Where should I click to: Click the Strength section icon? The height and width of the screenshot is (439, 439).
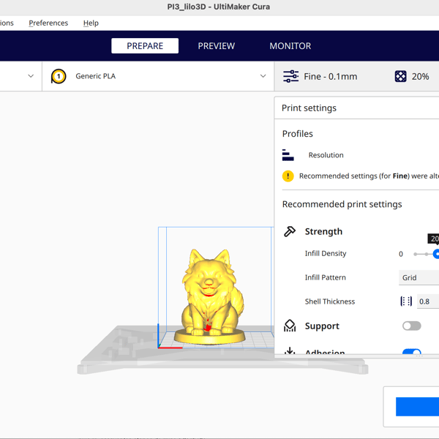click(290, 231)
